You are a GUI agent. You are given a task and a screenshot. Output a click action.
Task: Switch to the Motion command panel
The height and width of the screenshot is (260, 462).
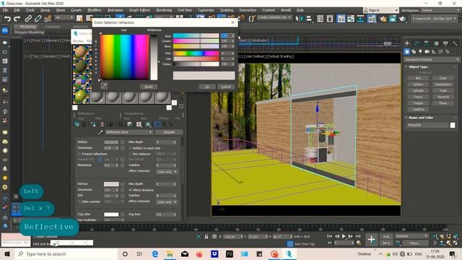(x=436, y=43)
